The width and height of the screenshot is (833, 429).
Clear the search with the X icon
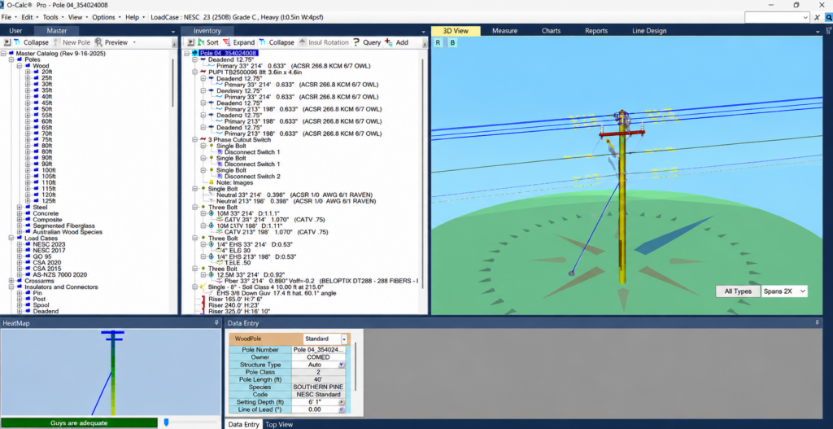tap(817, 18)
